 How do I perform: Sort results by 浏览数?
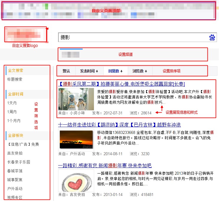(x=140, y=71)
